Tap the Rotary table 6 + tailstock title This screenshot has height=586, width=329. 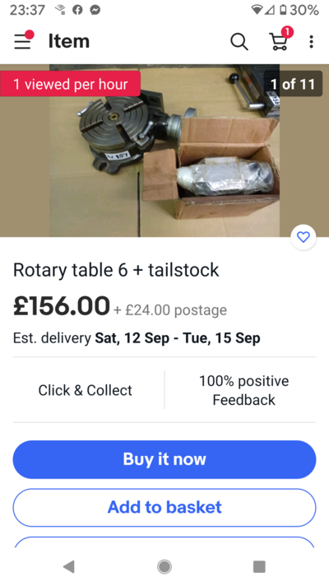click(x=116, y=270)
